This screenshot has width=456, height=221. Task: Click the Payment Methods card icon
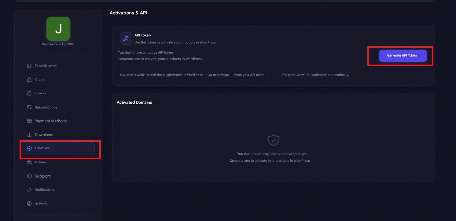[29, 121]
